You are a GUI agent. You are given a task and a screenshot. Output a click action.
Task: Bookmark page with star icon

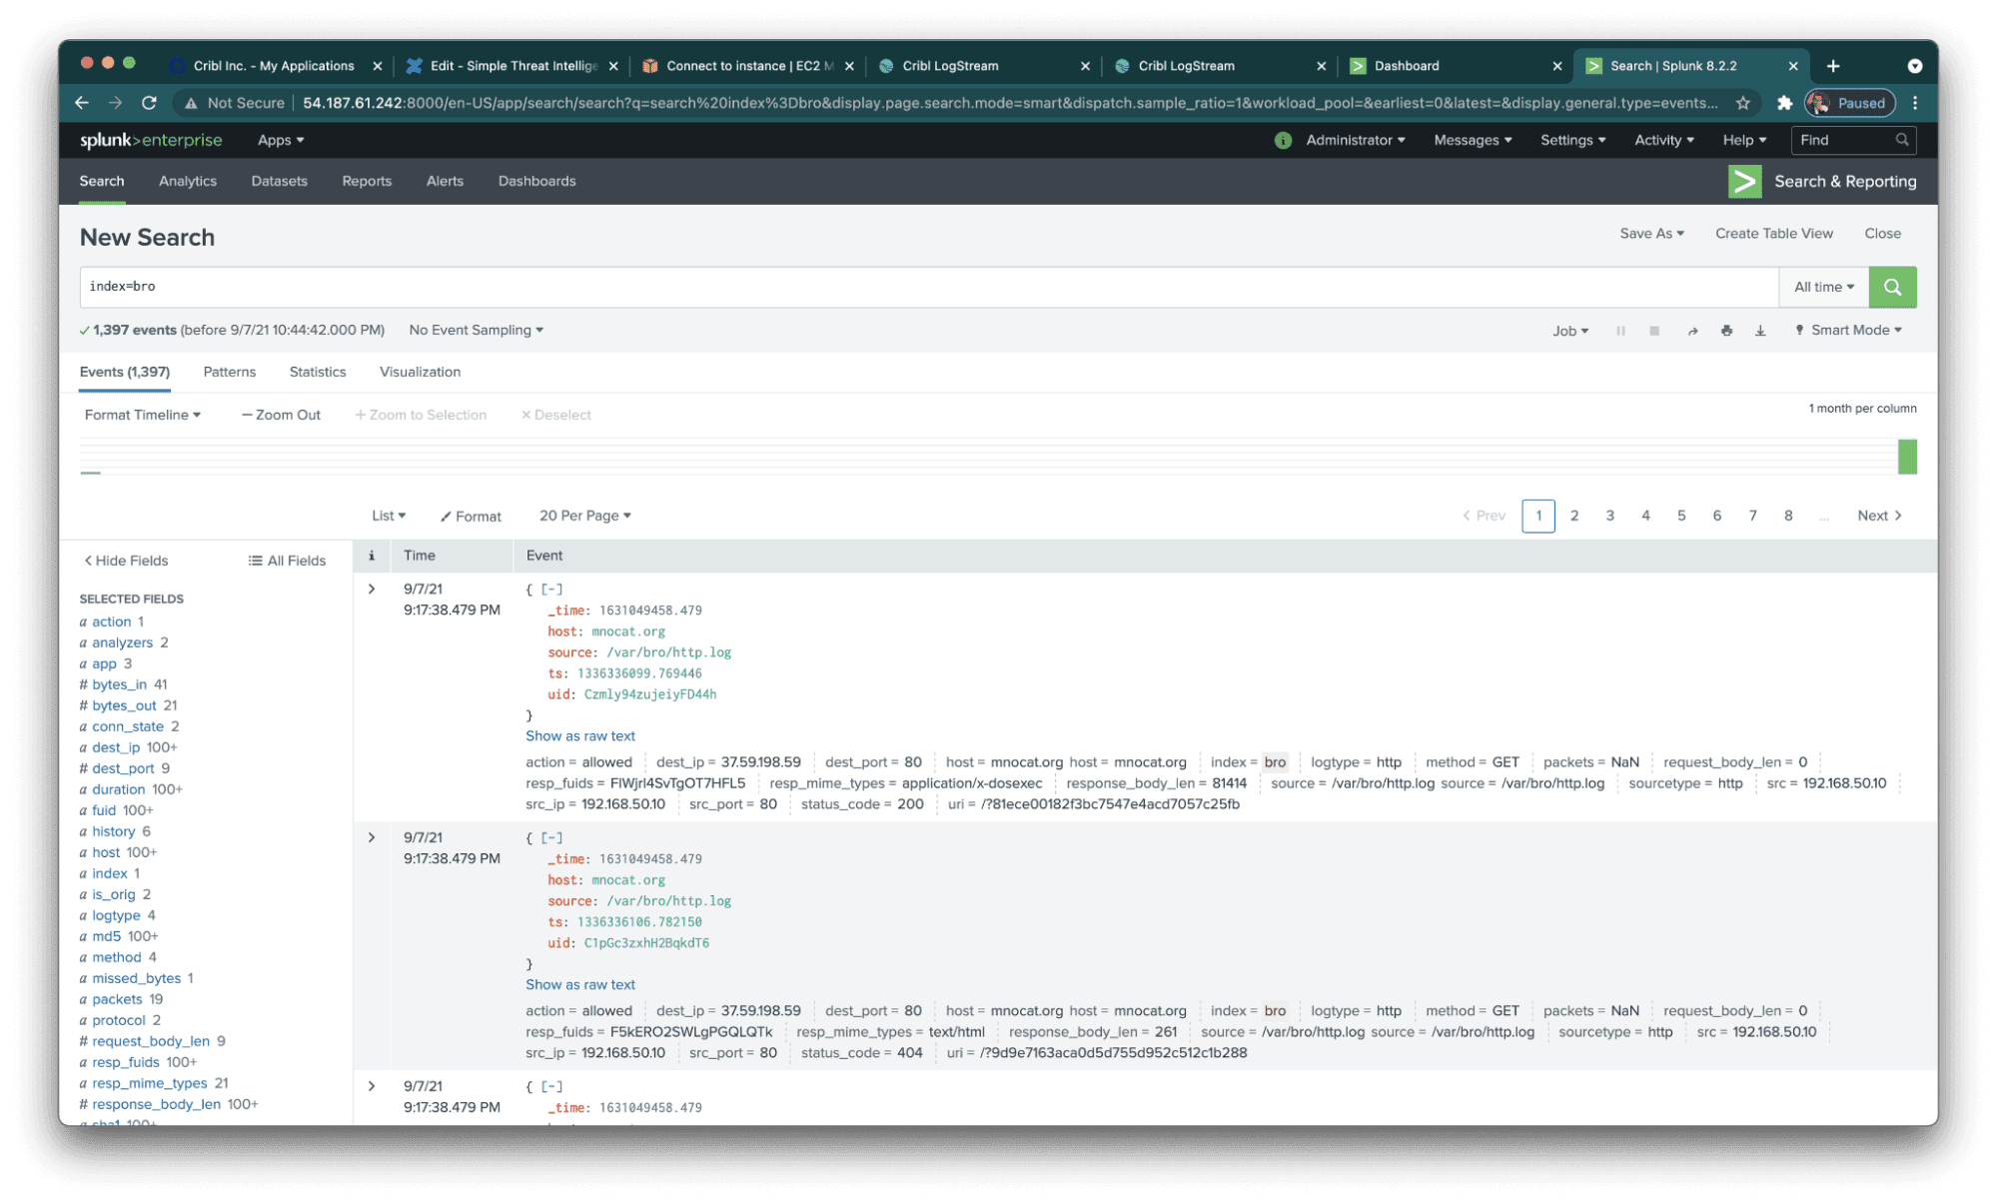click(x=1743, y=103)
